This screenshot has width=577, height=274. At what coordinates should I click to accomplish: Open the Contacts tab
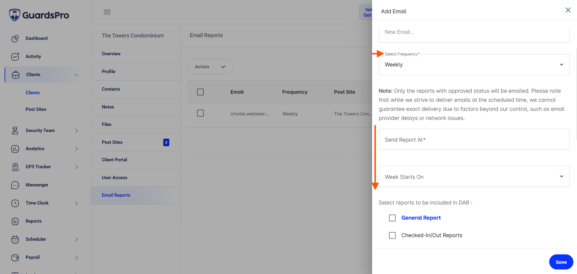(135, 89)
